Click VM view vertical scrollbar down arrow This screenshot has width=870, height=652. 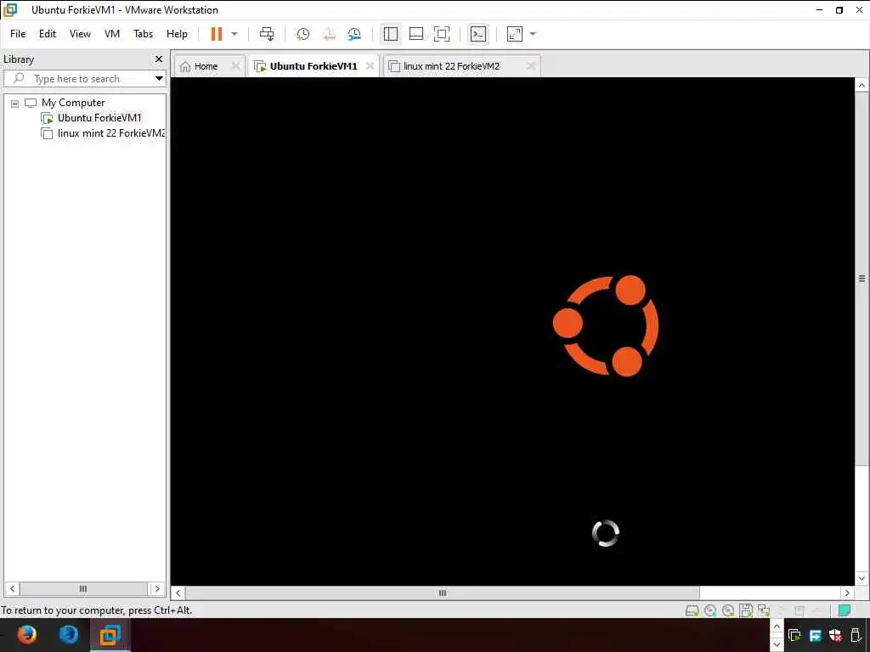click(862, 578)
